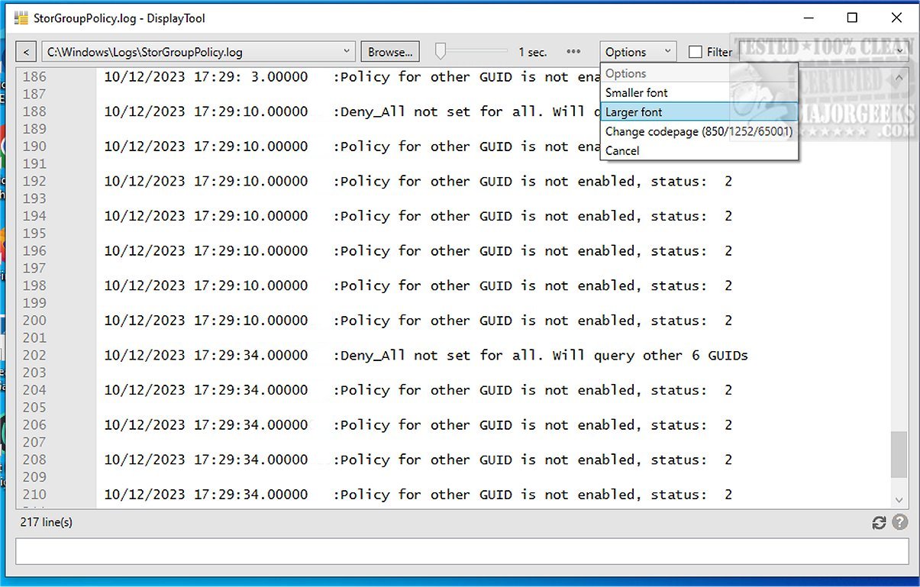Click line 200 log entry text
This screenshot has height=587, width=920.
pos(418,321)
